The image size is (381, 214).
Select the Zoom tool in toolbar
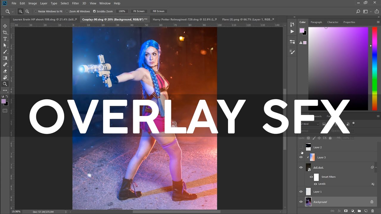coord(5,84)
